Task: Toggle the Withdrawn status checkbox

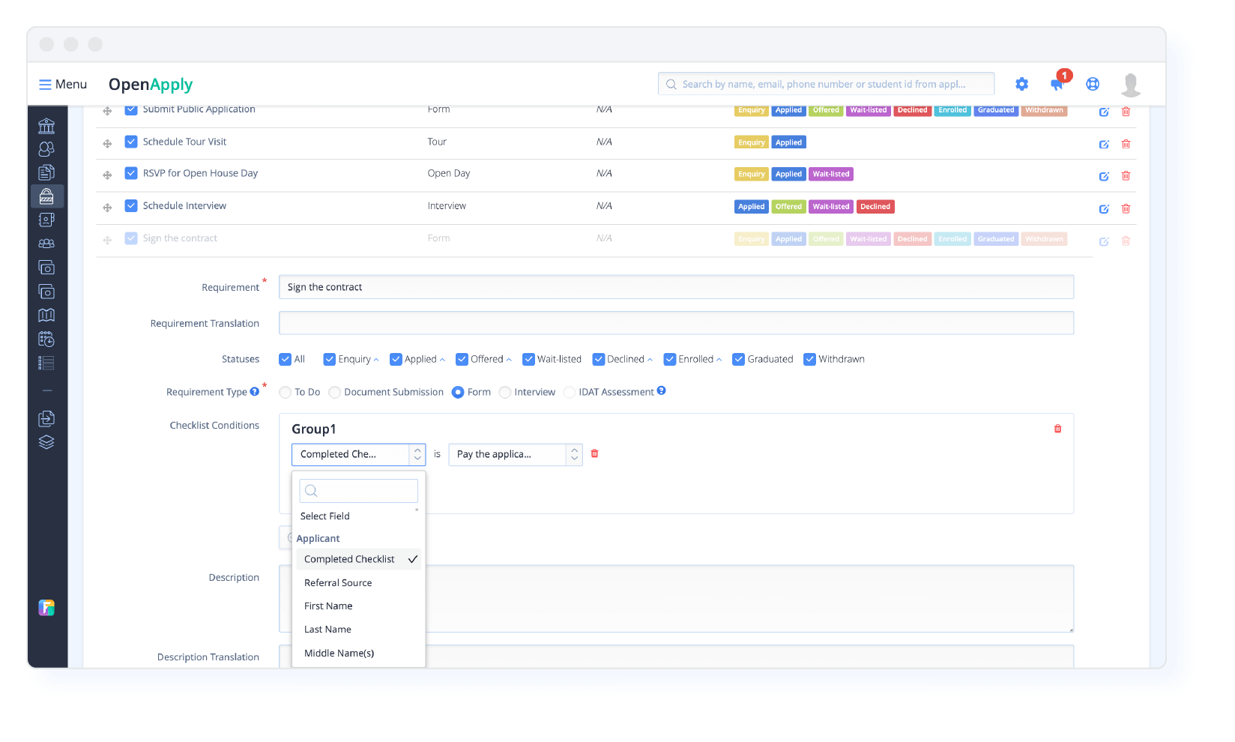Action: pos(809,359)
